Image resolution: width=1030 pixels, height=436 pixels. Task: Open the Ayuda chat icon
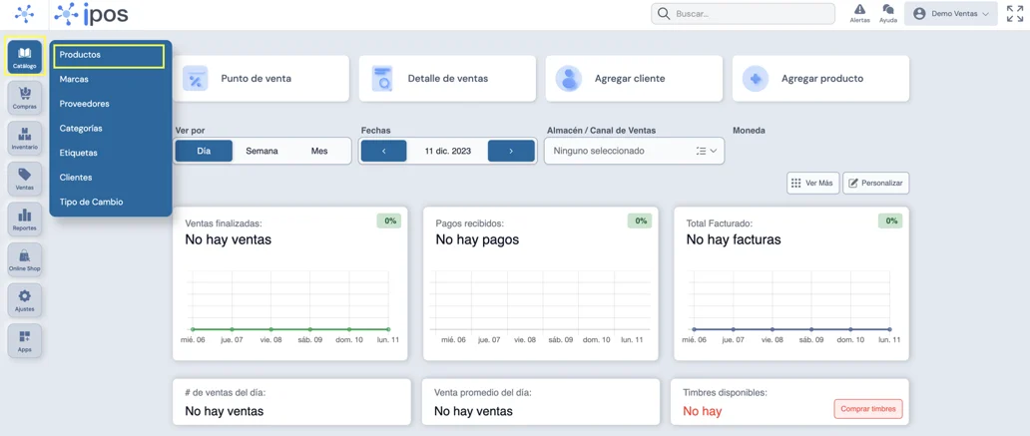coord(888,10)
